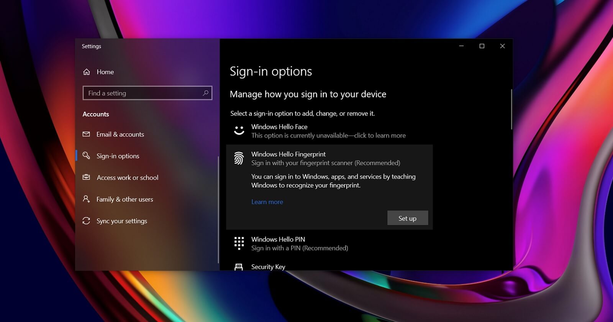Minimize the Settings window
Viewport: 613px width, 322px height.
461,46
